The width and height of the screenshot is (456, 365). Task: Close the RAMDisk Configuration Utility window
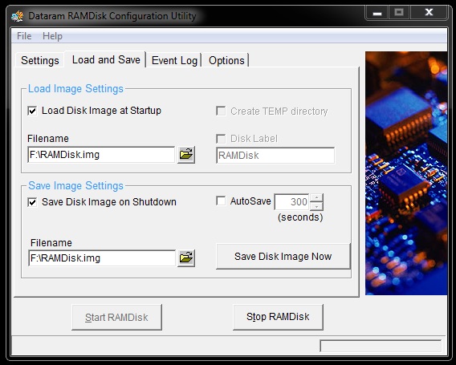(x=429, y=13)
